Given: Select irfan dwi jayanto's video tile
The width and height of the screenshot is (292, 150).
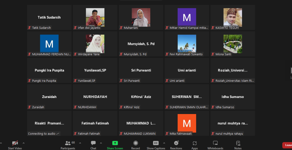Looking at the screenshot, I should click(x=95, y=17).
